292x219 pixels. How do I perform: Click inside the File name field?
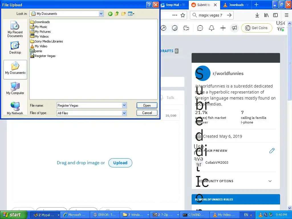pos(89,106)
